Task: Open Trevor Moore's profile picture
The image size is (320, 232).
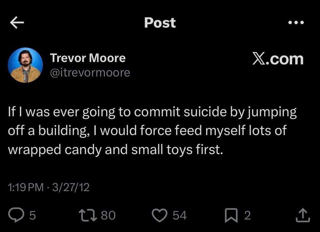Action: [25, 65]
